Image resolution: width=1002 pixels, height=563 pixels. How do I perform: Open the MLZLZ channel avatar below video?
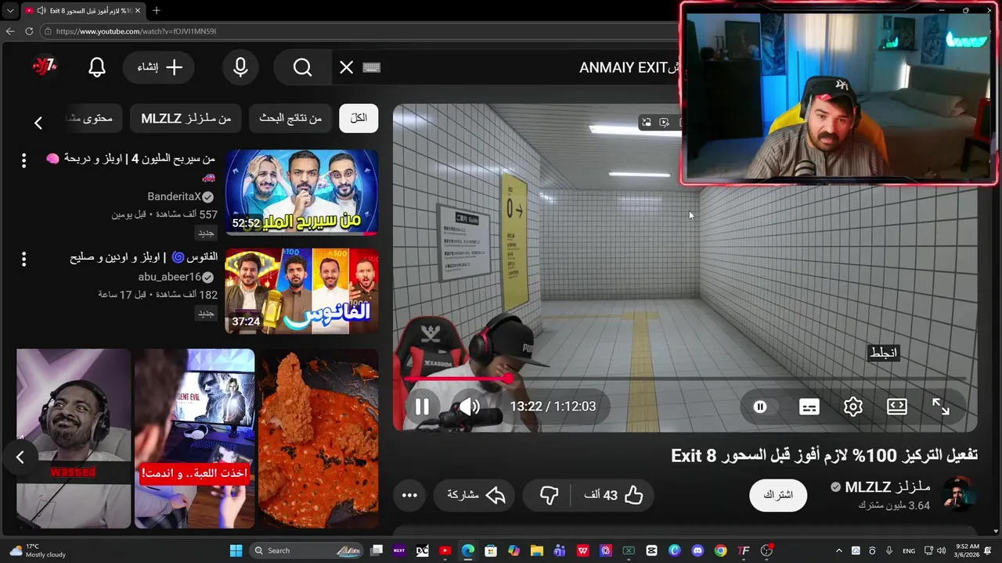click(x=958, y=495)
